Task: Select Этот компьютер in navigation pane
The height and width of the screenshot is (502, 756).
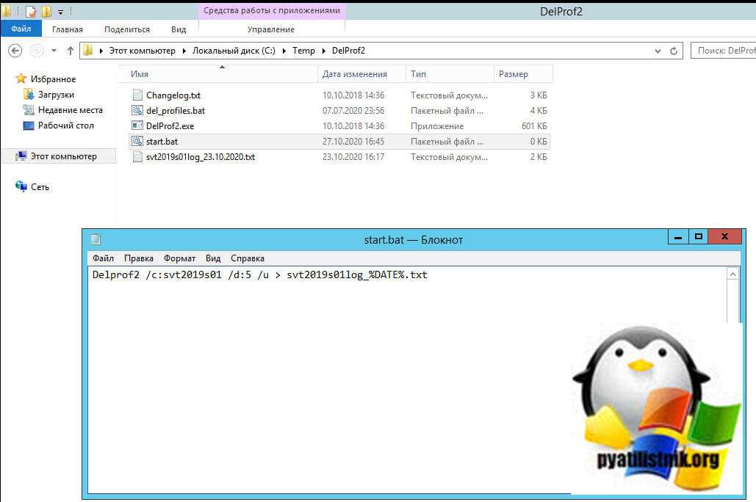Action: point(62,156)
